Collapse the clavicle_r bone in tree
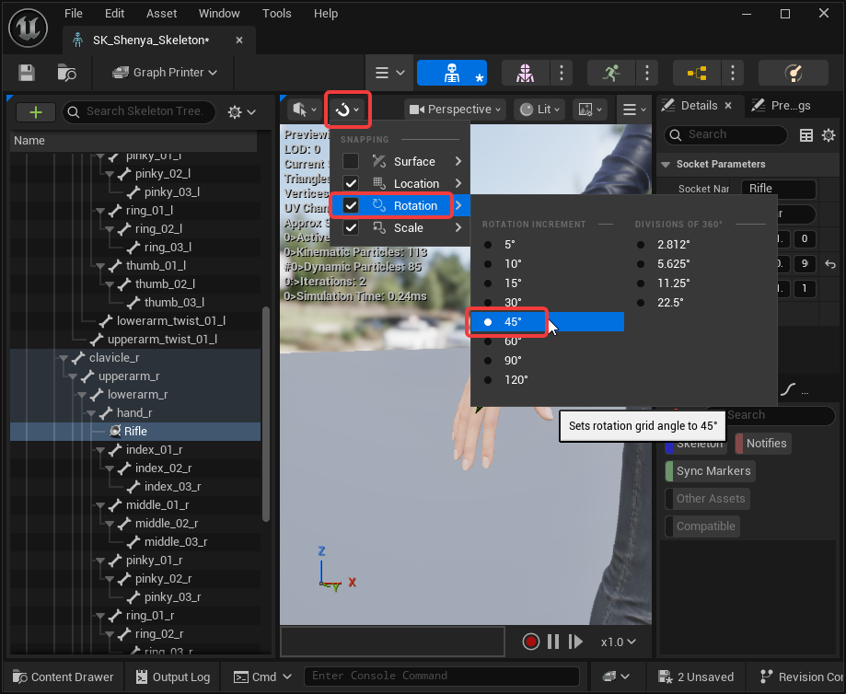Screen dimensions: 846x694 point(64,358)
